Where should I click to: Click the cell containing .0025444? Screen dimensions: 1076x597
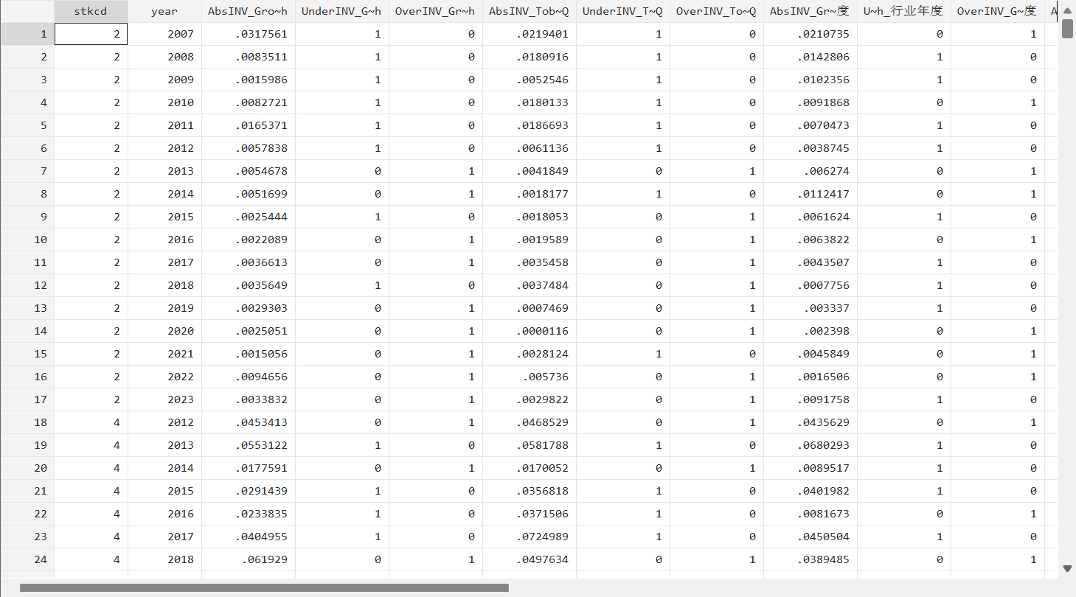(249, 217)
